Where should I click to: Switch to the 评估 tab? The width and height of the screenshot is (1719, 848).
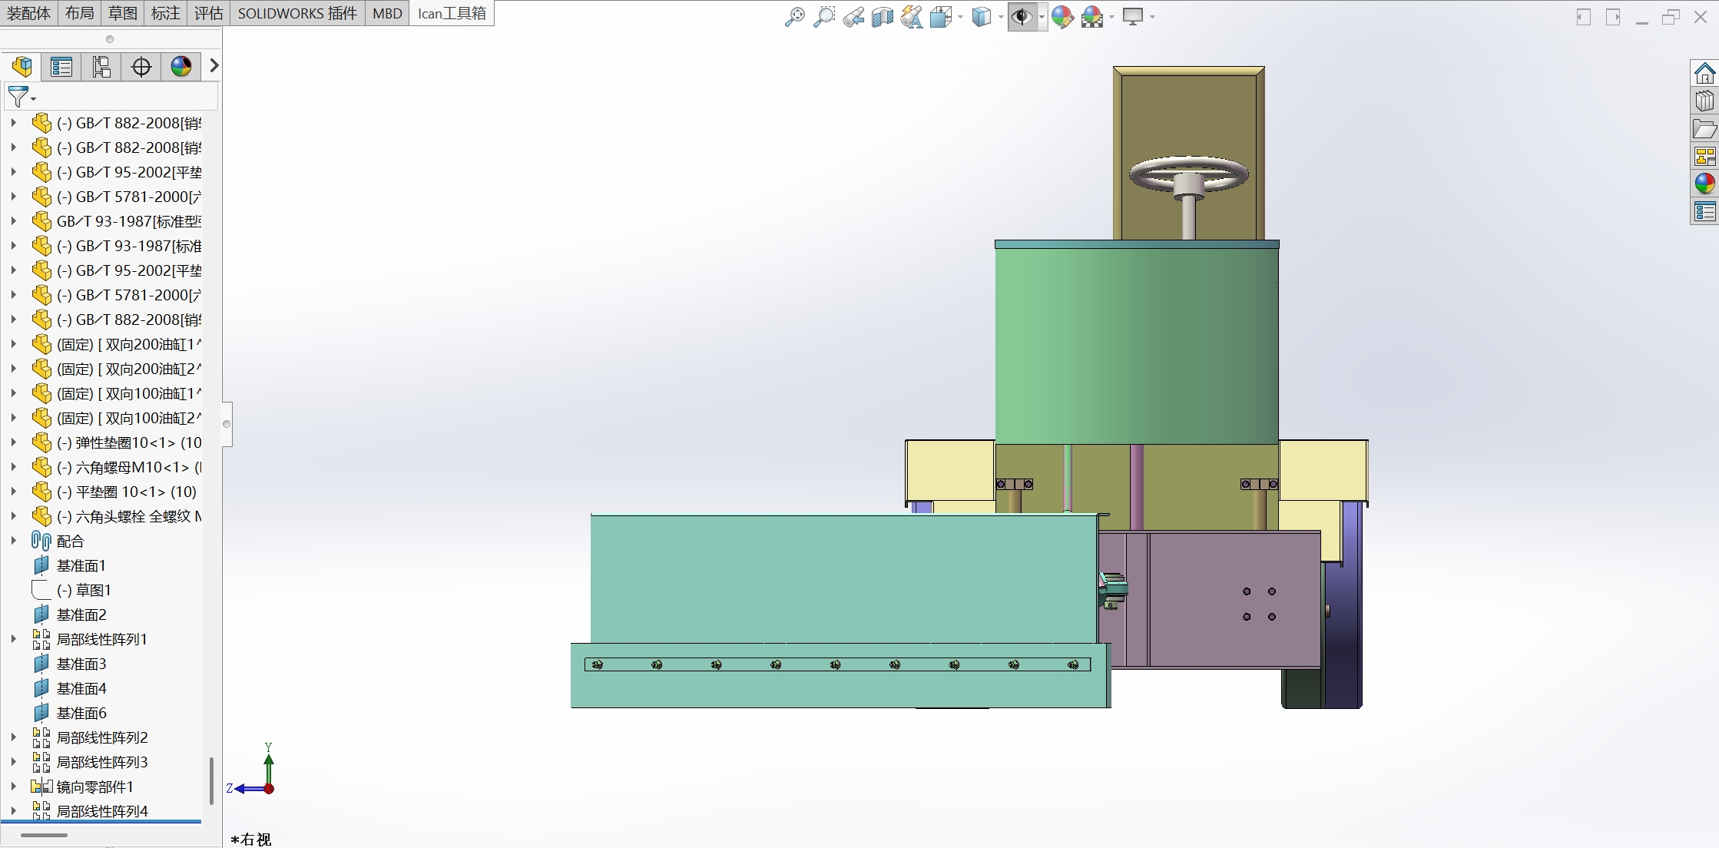tap(208, 13)
